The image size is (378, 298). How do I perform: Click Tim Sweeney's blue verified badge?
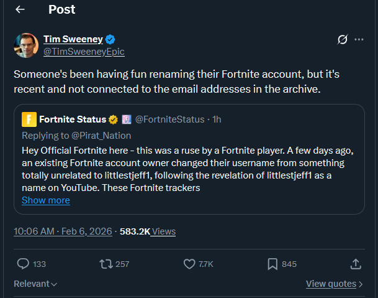(x=110, y=39)
